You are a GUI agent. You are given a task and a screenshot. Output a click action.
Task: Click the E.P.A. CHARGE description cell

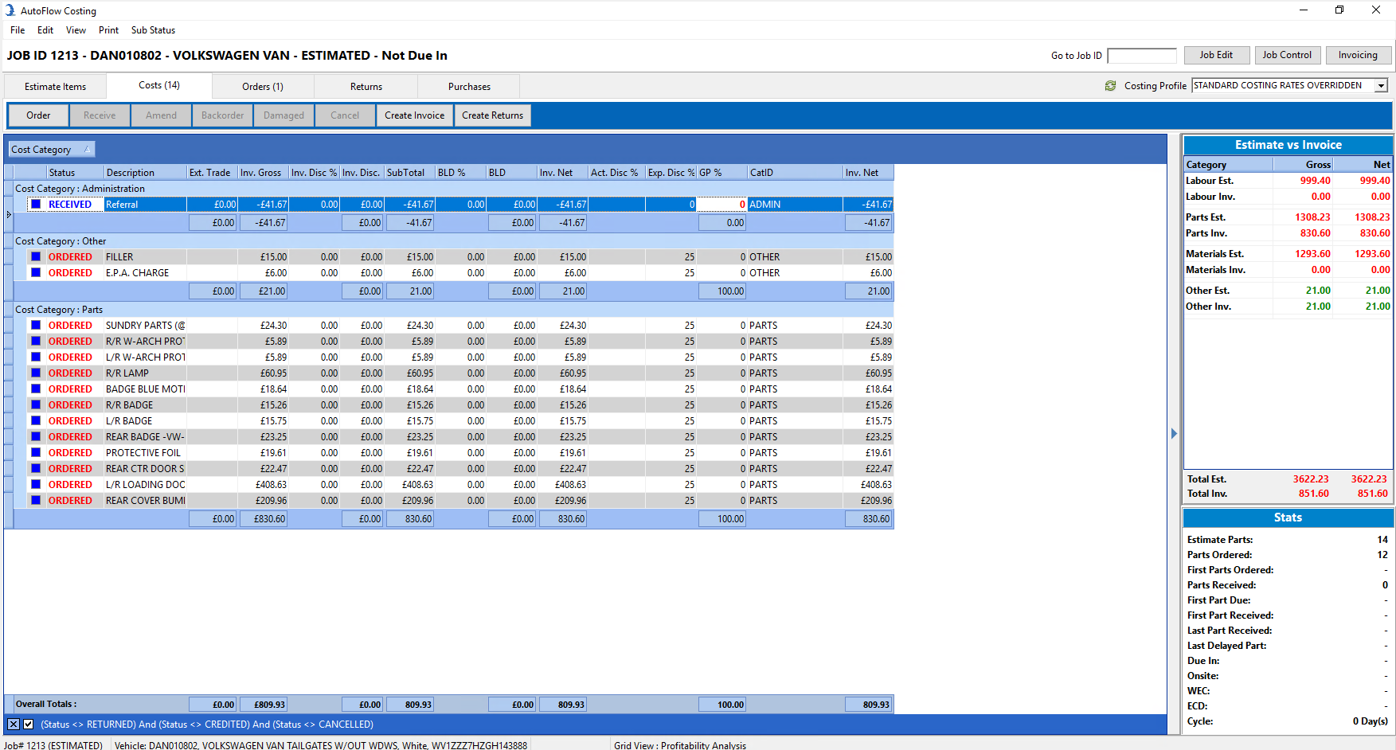145,273
